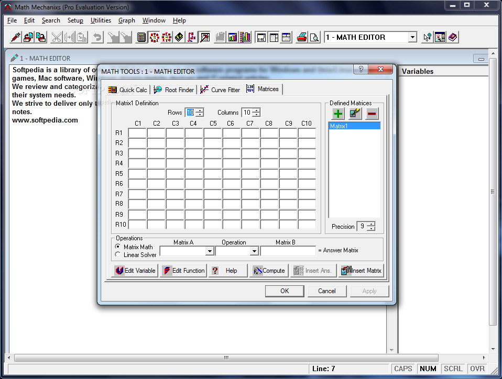Click matrix cell at R1 C1
Viewport: 502px width, 379px height.
tap(137, 133)
